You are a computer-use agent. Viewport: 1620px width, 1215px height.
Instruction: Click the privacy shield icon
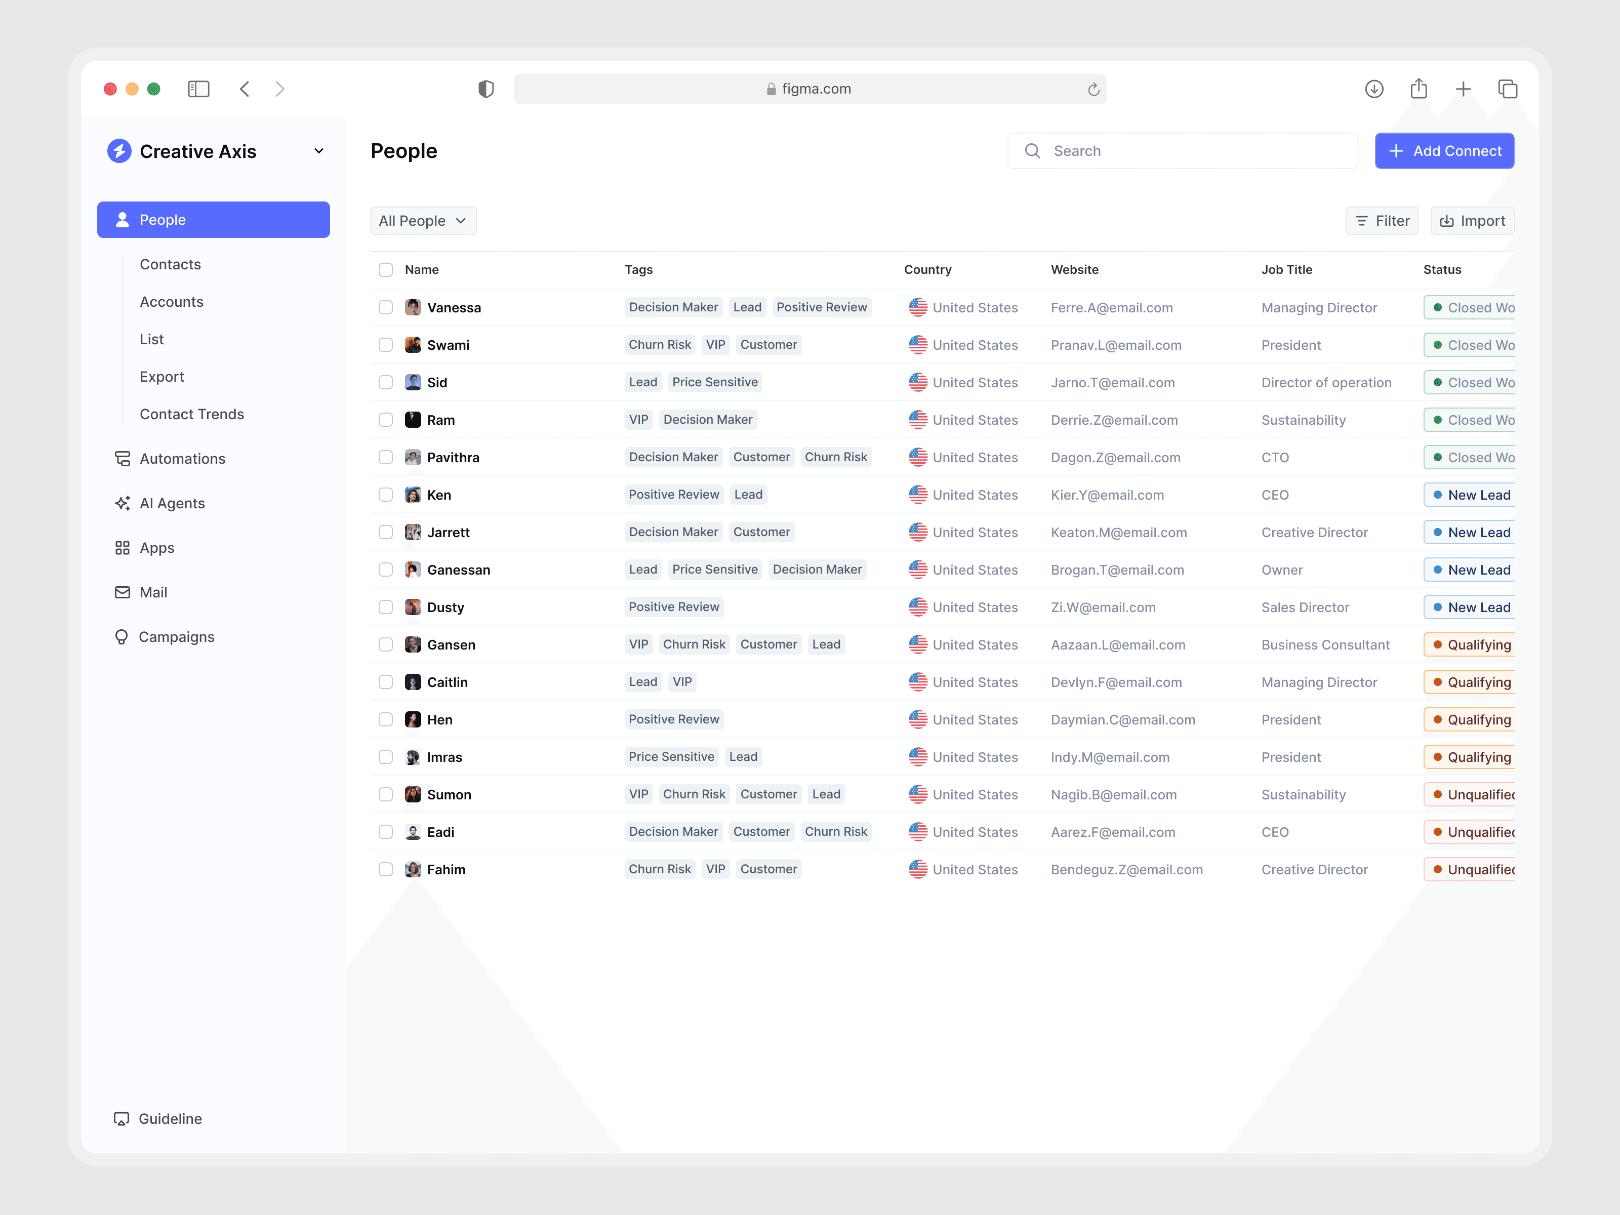[485, 89]
